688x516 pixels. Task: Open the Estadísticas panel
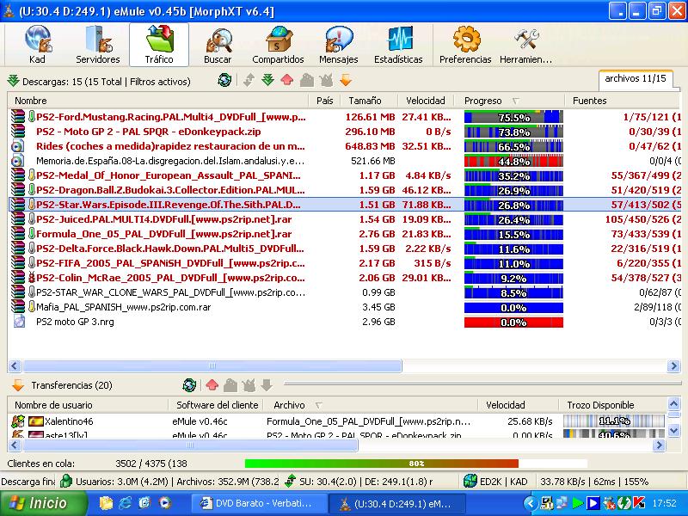click(398, 45)
